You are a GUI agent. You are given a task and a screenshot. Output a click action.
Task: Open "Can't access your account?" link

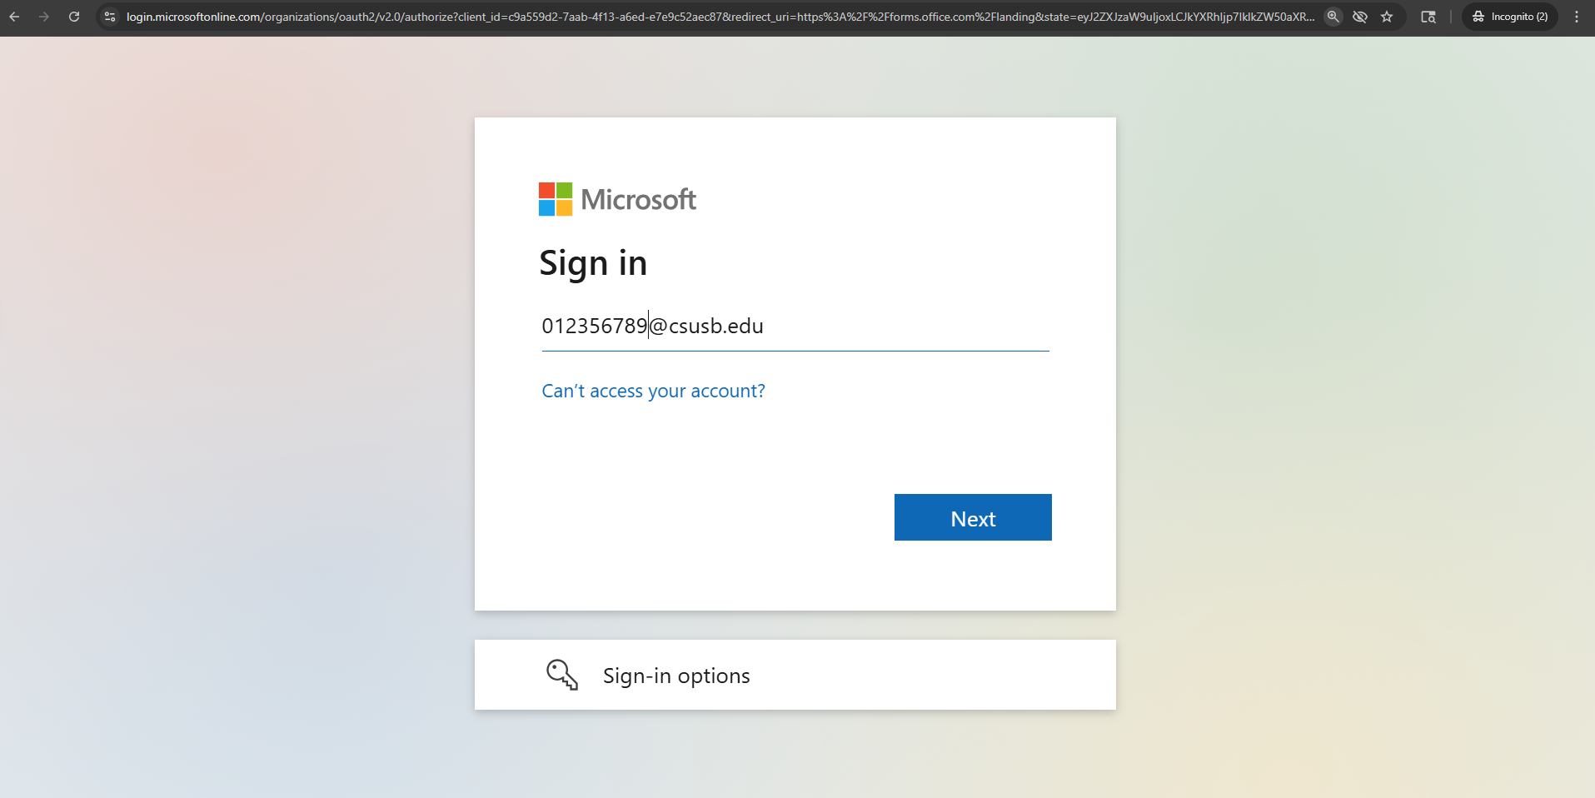click(x=653, y=392)
